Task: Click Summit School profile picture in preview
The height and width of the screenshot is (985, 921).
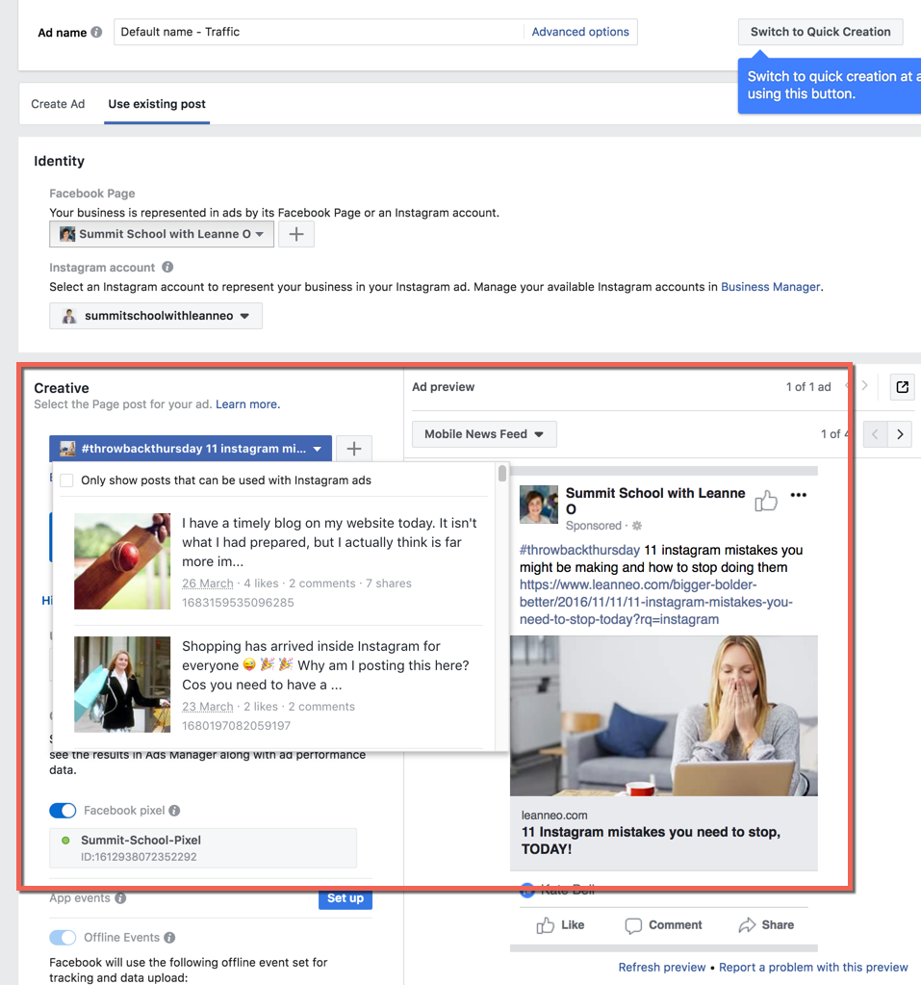Action: 539,504
